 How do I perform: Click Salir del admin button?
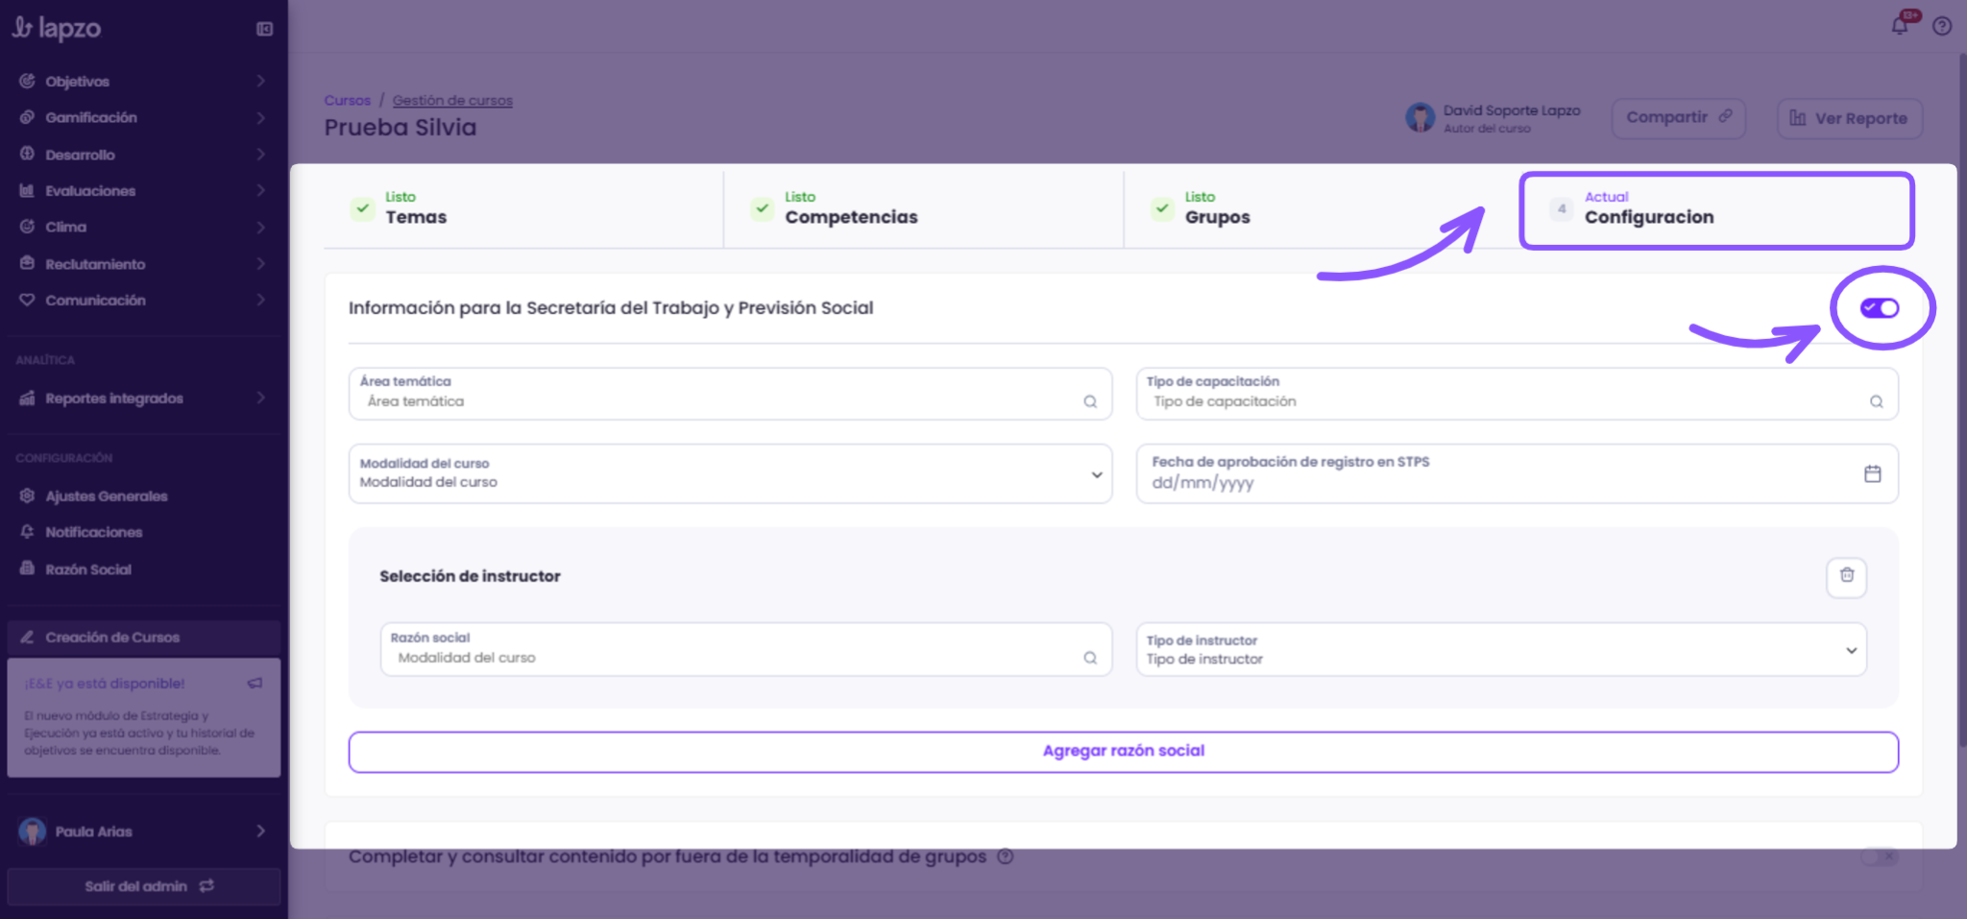pos(144,886)
